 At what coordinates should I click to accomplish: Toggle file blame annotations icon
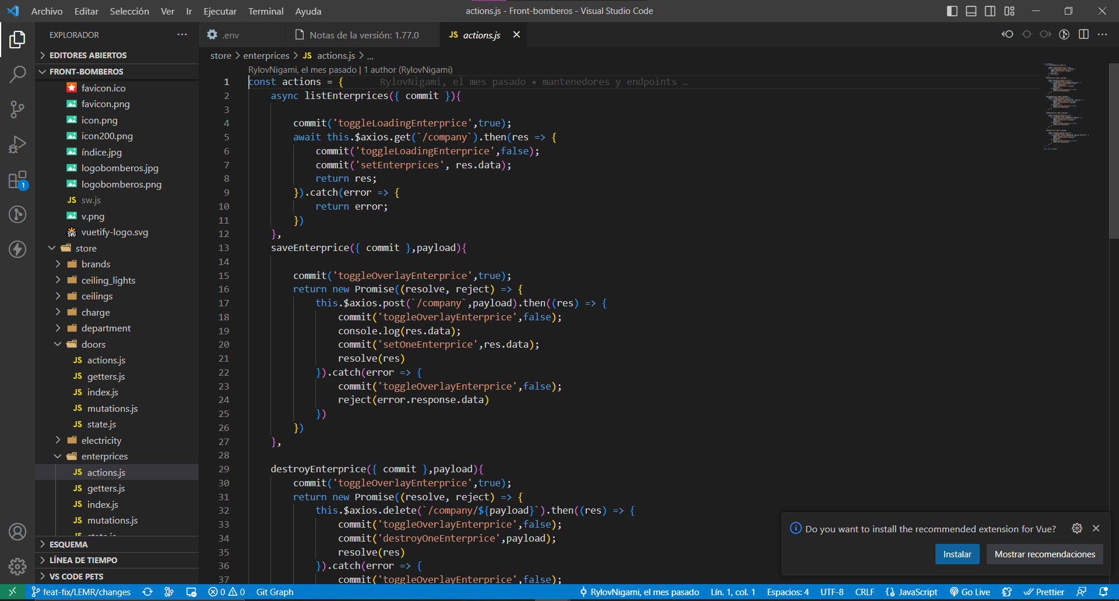1064,34
